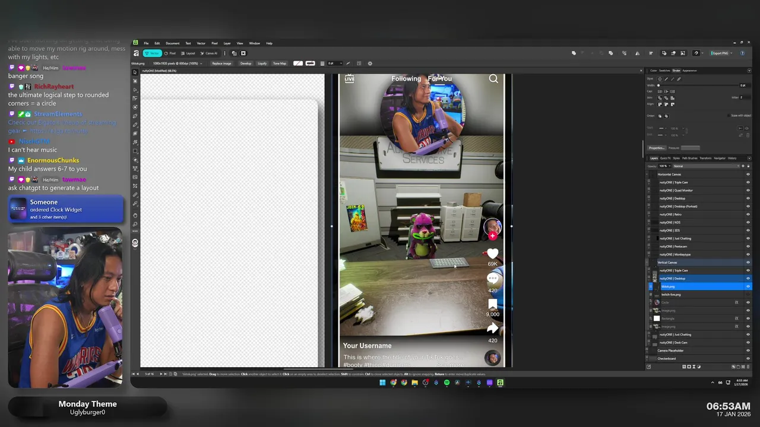Switch to the Pixel studio button

(170, 53)
